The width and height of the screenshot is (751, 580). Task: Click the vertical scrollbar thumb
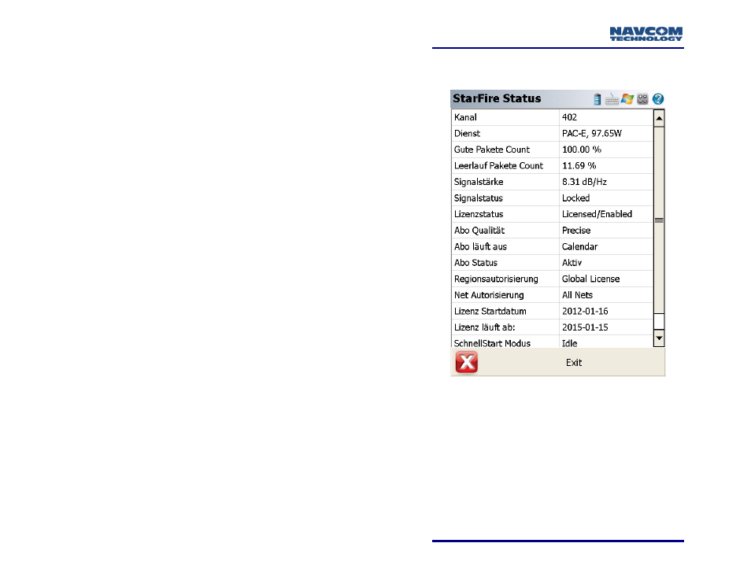point(659,220)
